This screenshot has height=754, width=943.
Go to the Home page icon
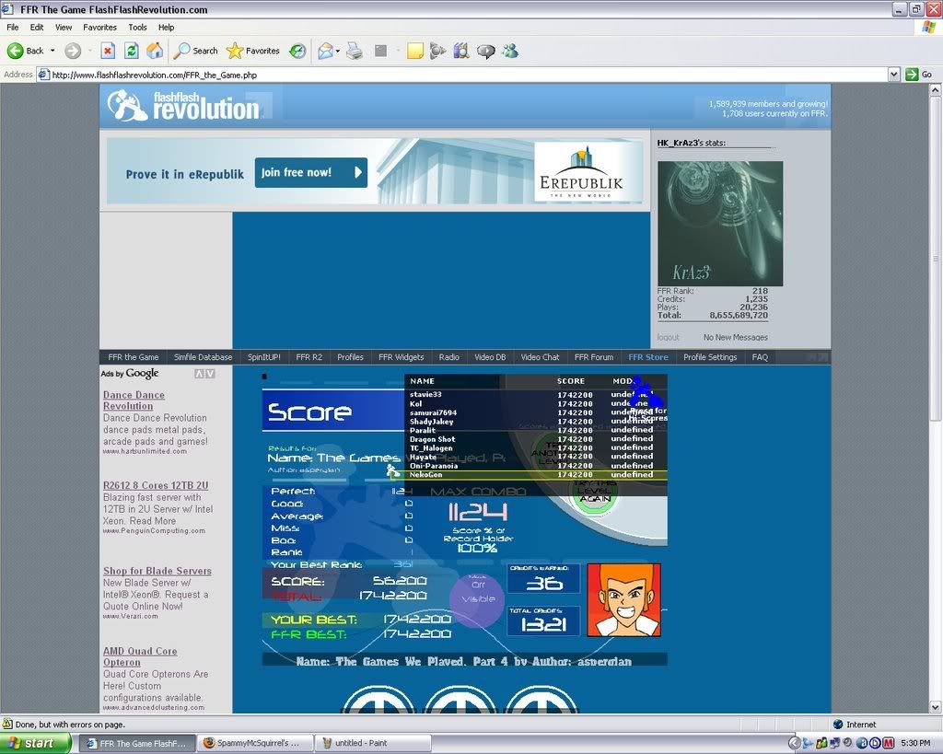[155, 51]
